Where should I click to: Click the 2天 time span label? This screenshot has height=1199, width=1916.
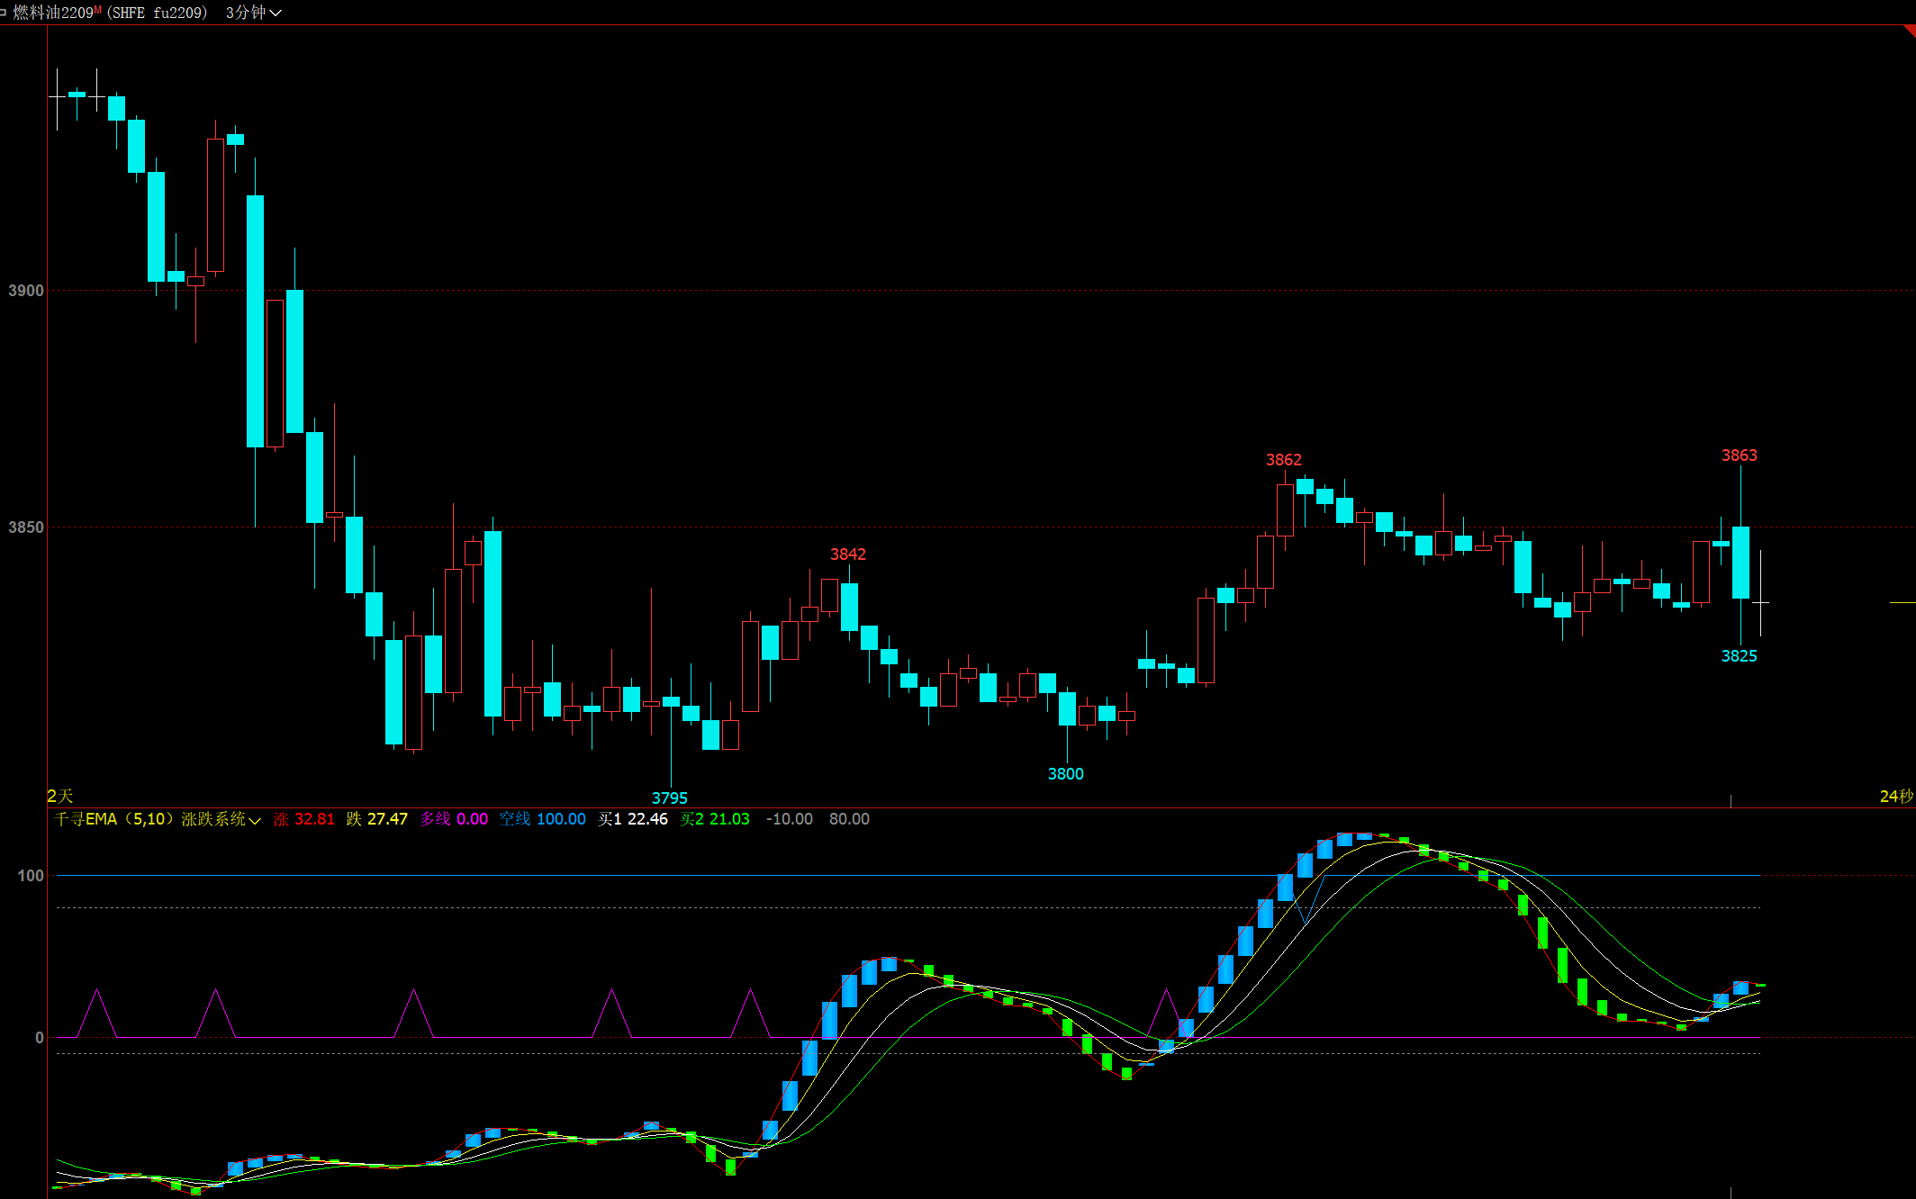59,796
